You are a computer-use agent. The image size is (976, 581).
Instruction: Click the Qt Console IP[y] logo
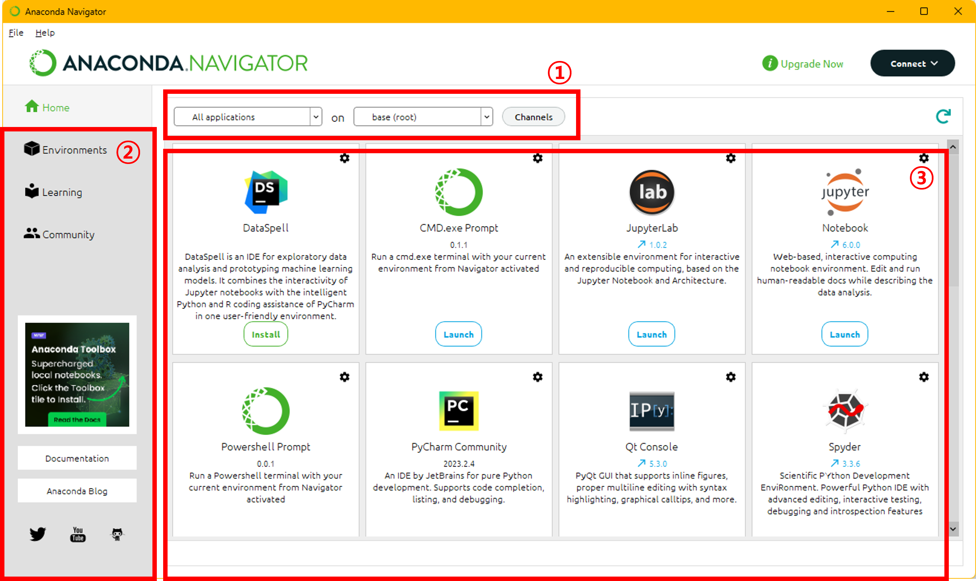click(x=652, y=411)
